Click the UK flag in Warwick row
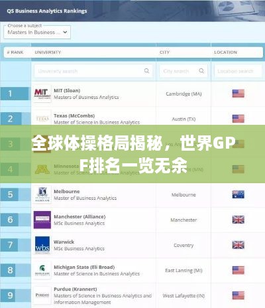 [238, 245]
